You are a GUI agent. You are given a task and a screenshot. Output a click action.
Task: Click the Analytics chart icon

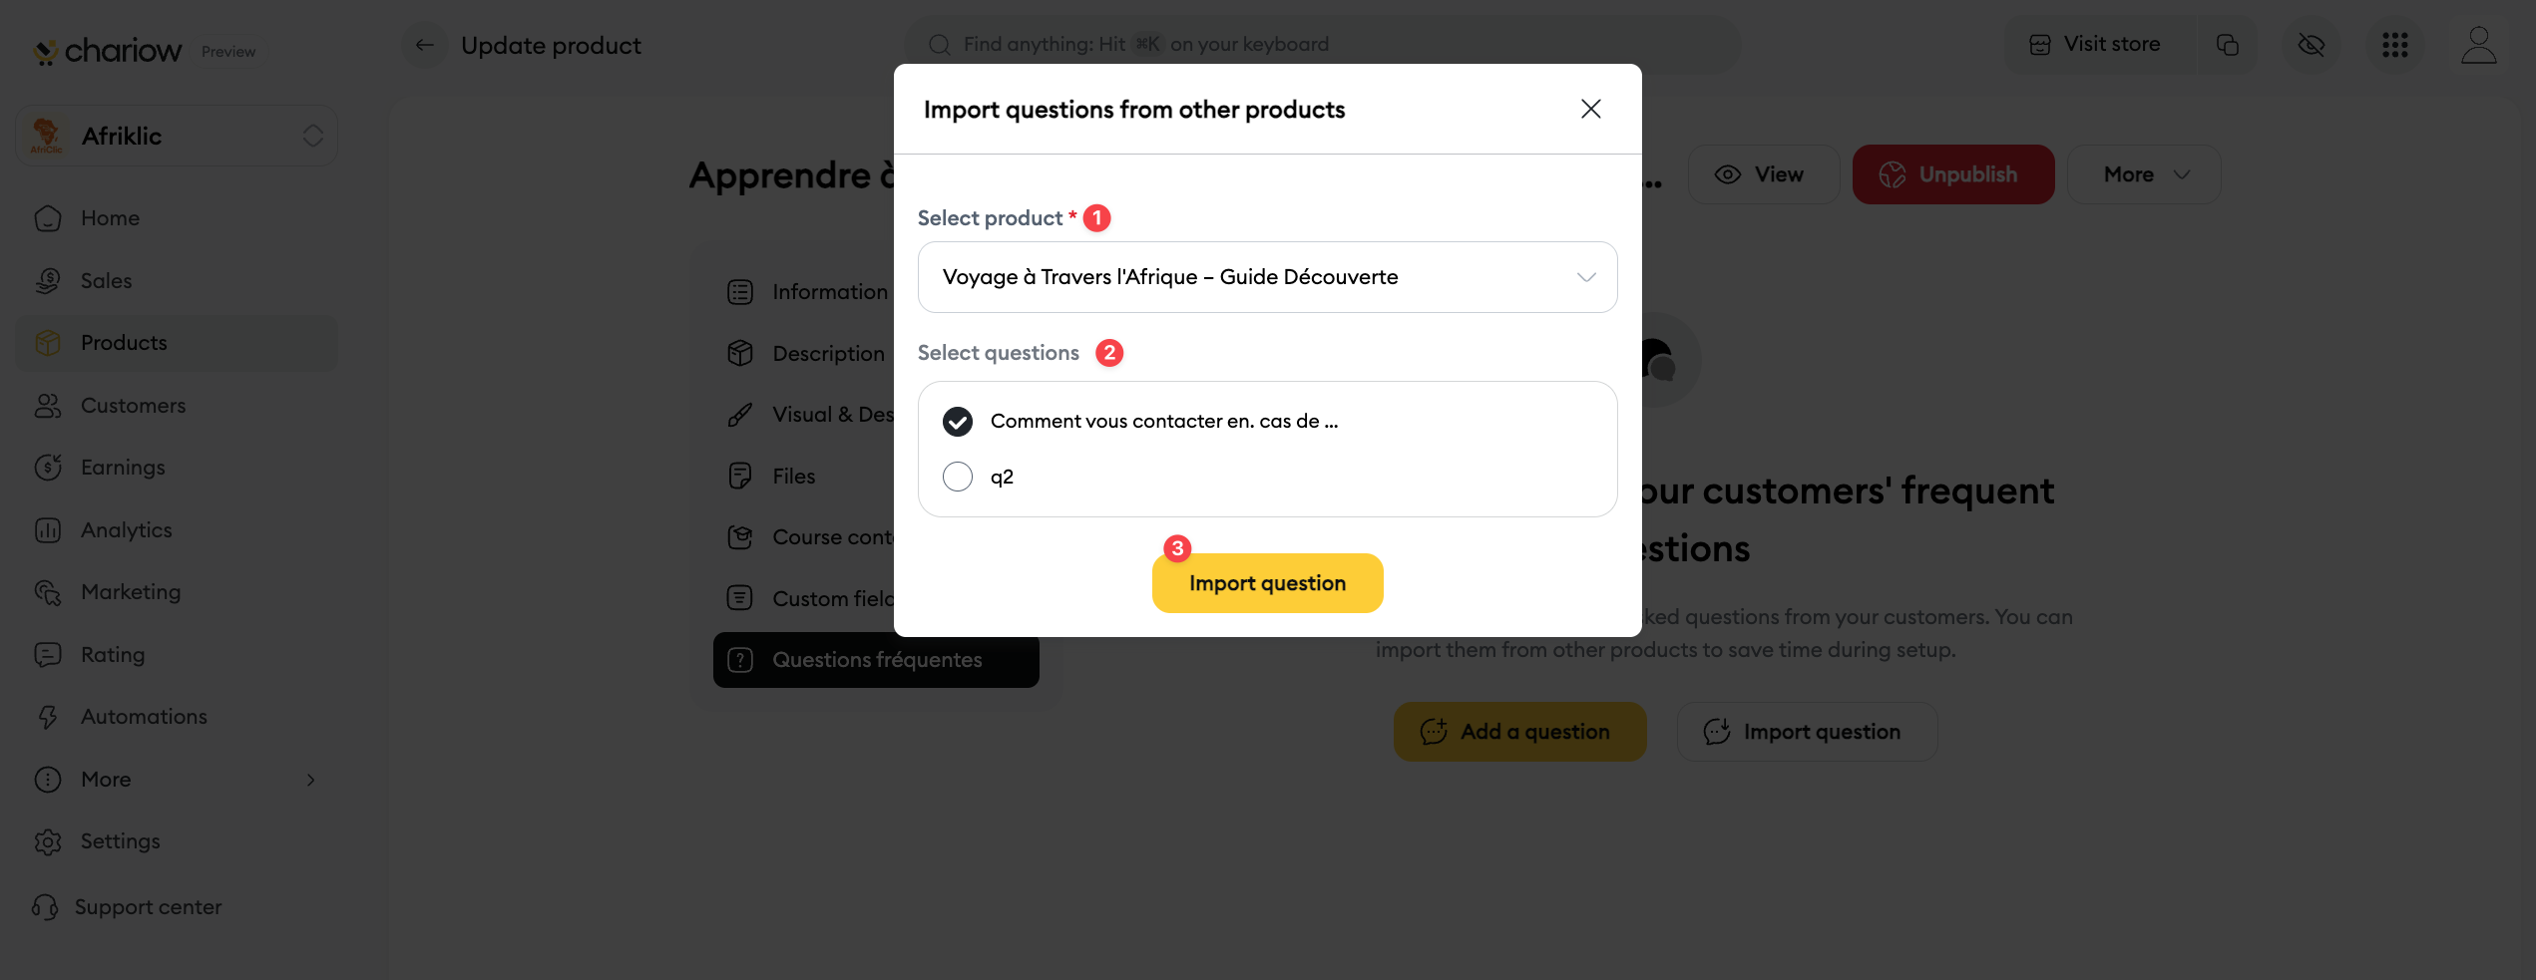point(48,530)
